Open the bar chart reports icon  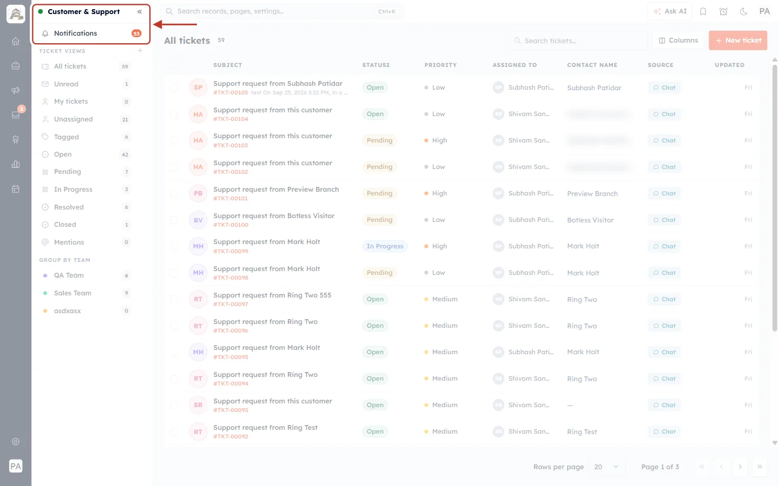point(16,164)
